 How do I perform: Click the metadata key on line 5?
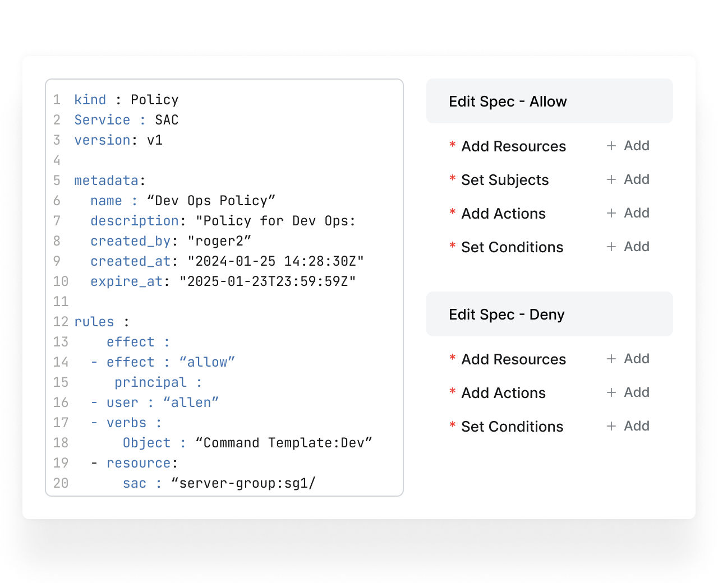coord(107,181)
